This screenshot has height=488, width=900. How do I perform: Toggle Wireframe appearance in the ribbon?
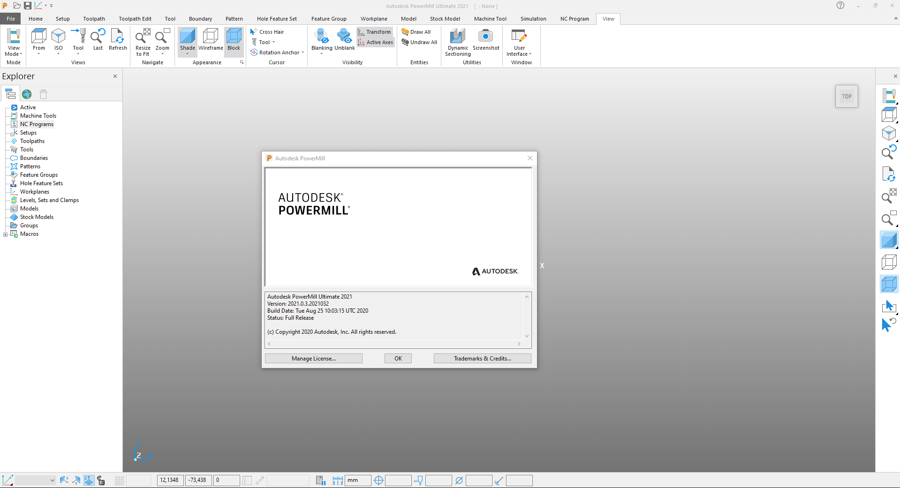211,40
